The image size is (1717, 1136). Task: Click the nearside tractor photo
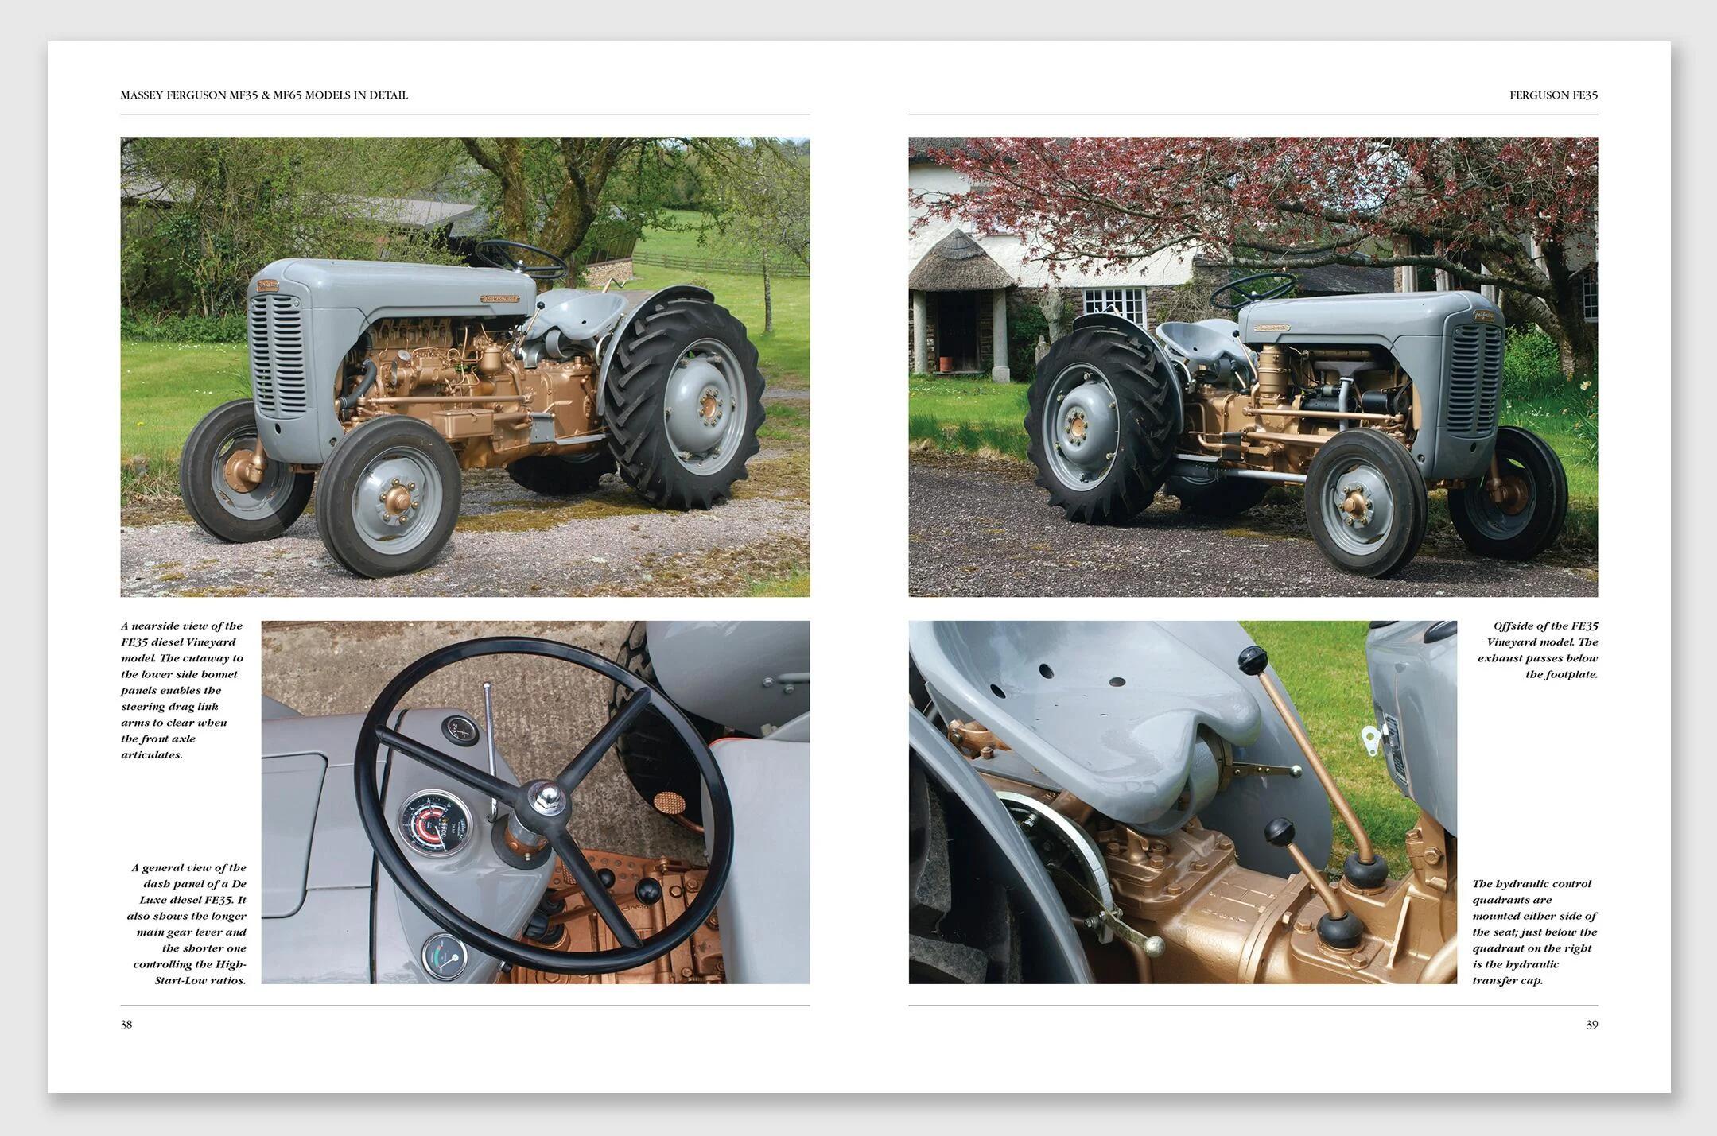pyautogui.click(x=464, y=366)
